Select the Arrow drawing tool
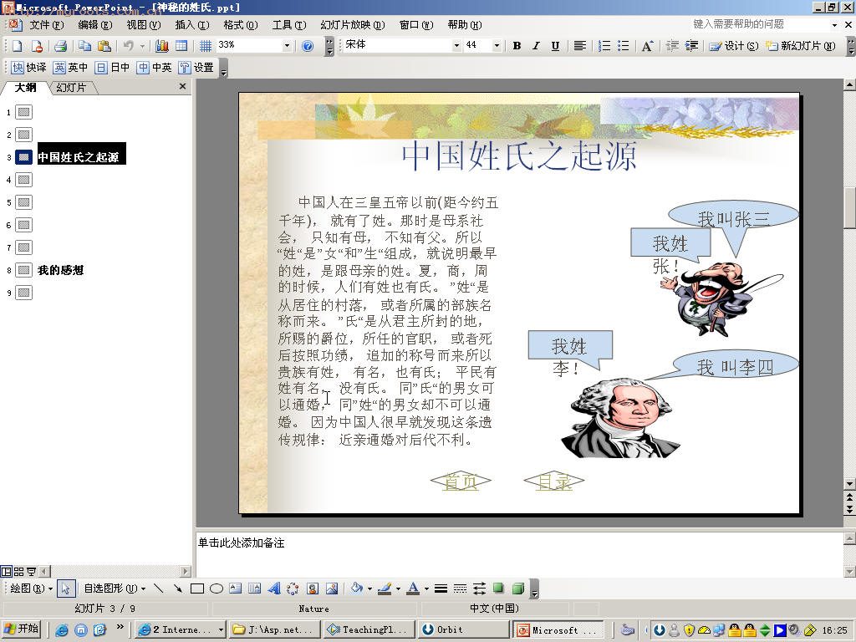 point(177,588)
